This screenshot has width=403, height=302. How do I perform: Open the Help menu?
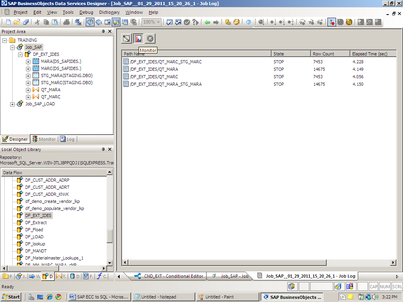click(153, 12)
